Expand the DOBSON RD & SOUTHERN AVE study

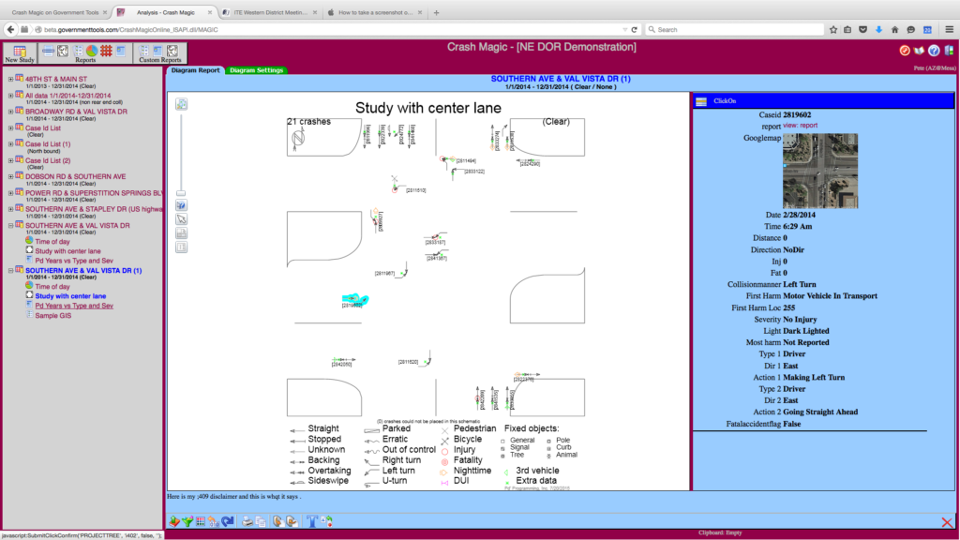(10, 176)
